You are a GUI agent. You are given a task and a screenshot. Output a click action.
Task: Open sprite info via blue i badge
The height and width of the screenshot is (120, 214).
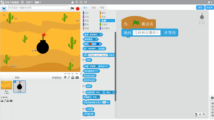[x=15, y=82]
